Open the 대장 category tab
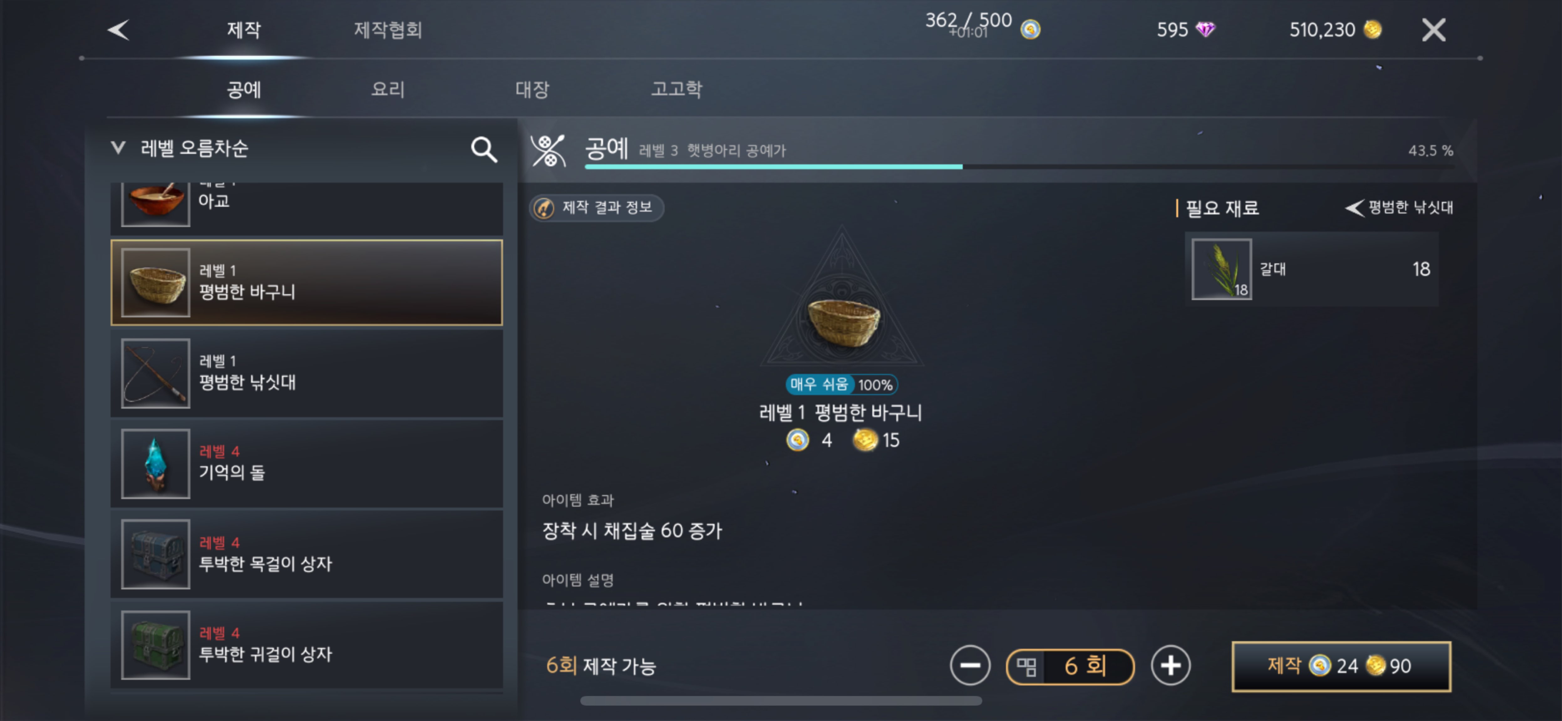 [x=532, y=89]
